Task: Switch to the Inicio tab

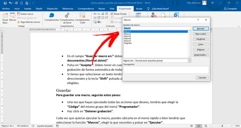Action: click(17, 9)
